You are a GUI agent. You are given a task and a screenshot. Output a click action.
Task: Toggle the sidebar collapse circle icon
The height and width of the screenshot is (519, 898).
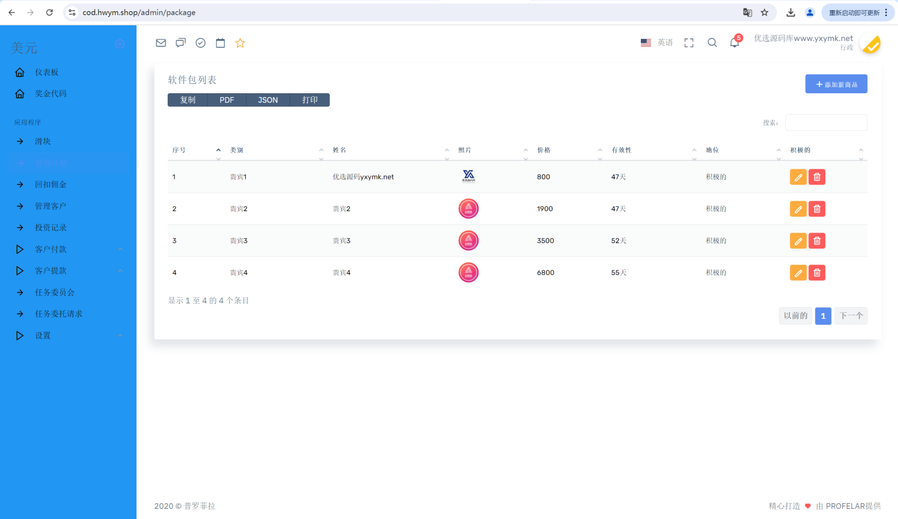click(120, 44)
